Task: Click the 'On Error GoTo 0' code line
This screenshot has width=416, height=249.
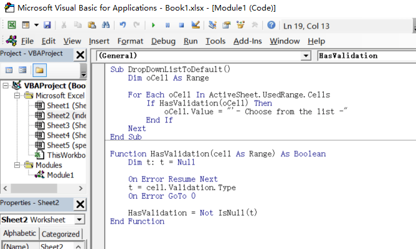Action: [x=162, y=196]
